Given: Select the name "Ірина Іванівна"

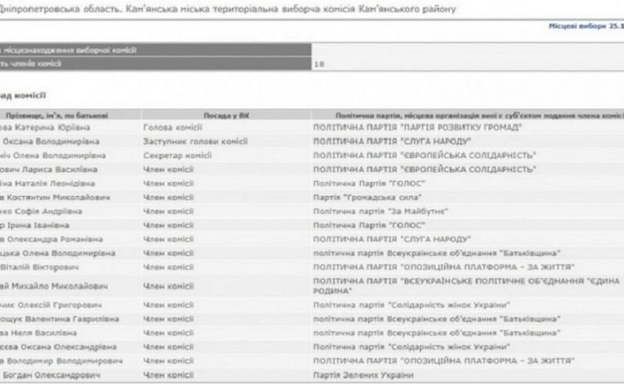Looking at the screenshot, I should (x=38, y=225).
